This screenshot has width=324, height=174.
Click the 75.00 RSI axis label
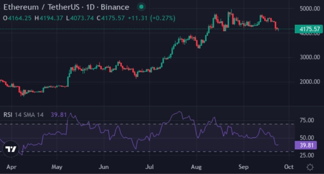point(307,120)
